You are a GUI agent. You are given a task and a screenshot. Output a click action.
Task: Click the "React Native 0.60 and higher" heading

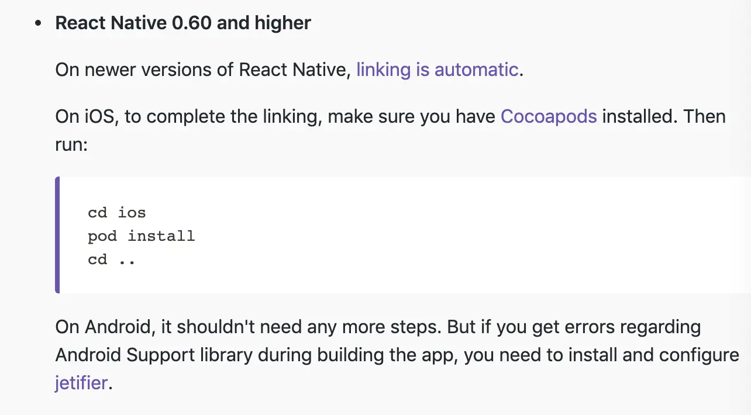click(183, 23)
